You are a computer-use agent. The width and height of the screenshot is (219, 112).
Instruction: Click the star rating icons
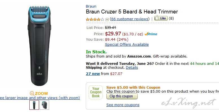pyautogui.click(x=95, y=19)
